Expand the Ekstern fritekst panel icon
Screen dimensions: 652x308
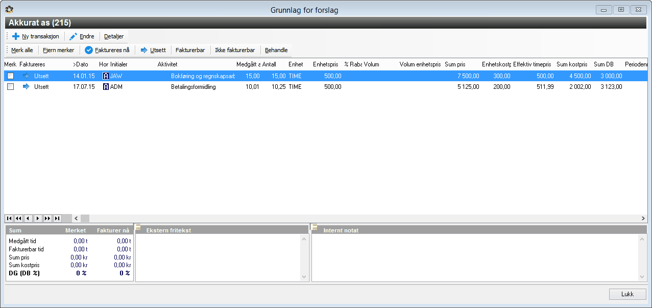137,227
